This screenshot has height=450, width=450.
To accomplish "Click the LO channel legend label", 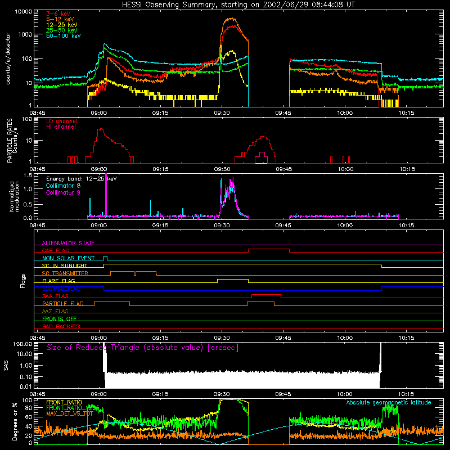I will (x=62, y=121).
